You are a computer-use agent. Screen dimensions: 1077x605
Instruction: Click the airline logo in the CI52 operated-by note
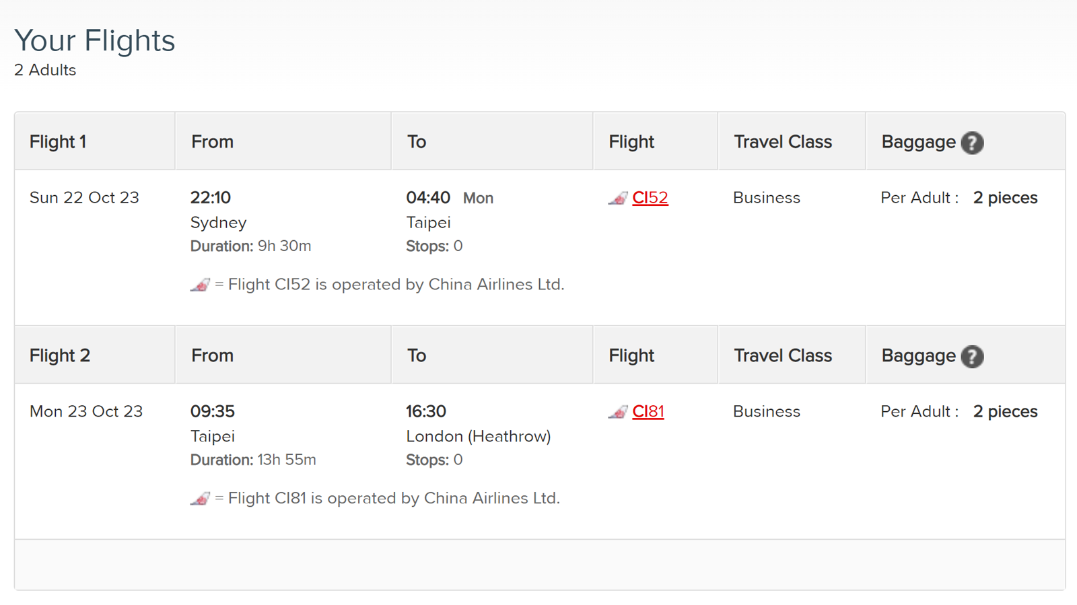pyautogui.click(x=200, y=285)
